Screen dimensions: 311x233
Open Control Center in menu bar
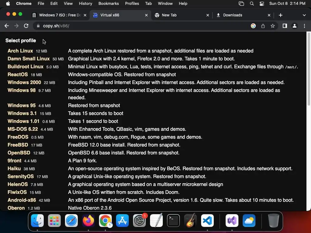coord(262,4)
